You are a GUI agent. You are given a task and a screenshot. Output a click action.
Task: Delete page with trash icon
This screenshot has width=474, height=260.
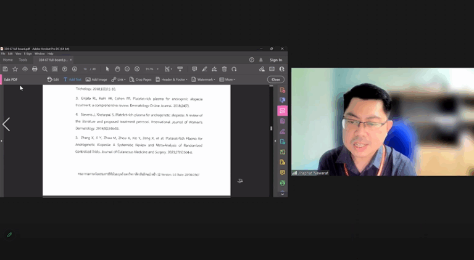click(225, 69)
